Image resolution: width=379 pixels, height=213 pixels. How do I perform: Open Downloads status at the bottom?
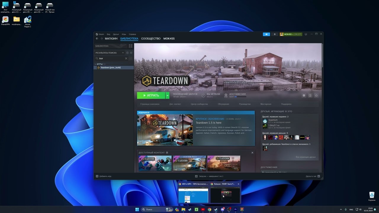click(209, 176)
